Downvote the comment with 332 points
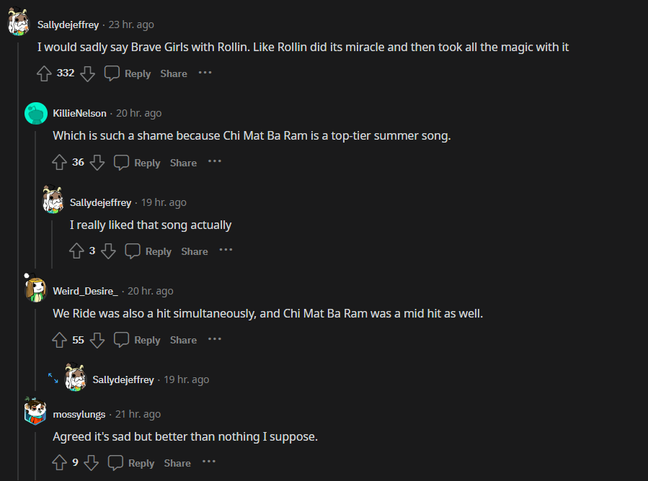648x481 pixels. (x=87, y=73)
